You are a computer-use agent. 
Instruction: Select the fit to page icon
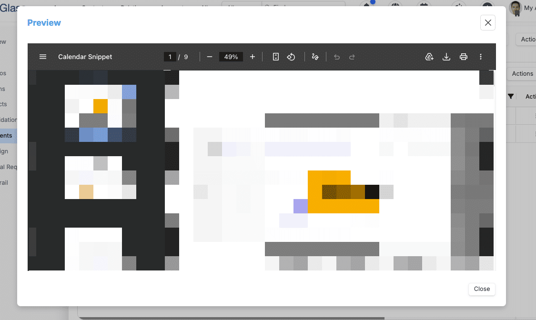point(275,57)
